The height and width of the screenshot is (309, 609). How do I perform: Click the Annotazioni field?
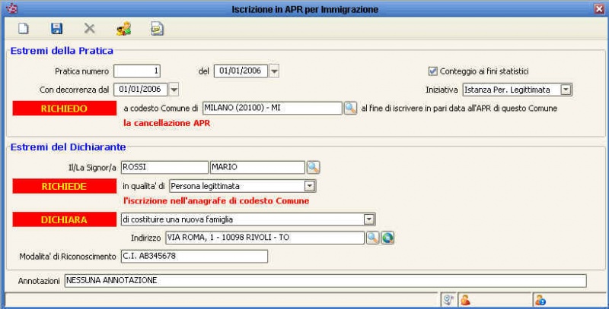click(x=326, y=281)
